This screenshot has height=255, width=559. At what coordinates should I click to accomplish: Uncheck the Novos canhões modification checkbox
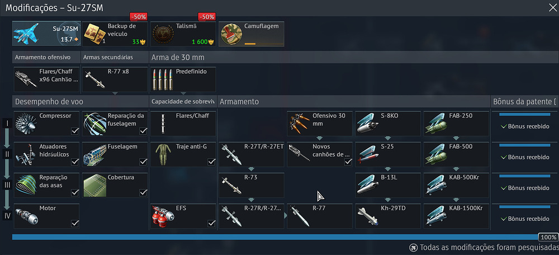coord(348,162)
